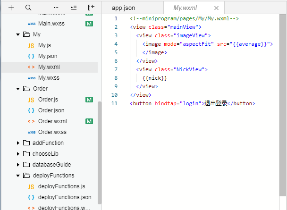
Task: Click line number 11 in the editor
Action: 114,103
